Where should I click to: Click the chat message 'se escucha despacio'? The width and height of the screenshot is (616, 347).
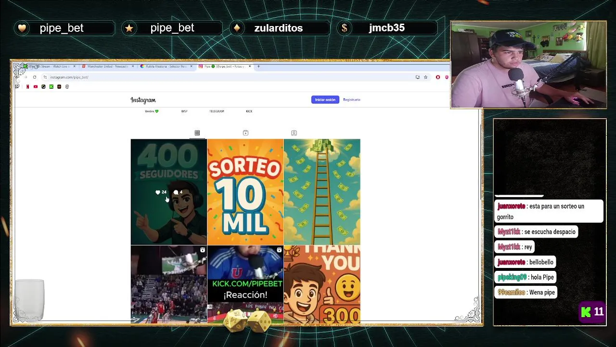[x=536, y=232]
